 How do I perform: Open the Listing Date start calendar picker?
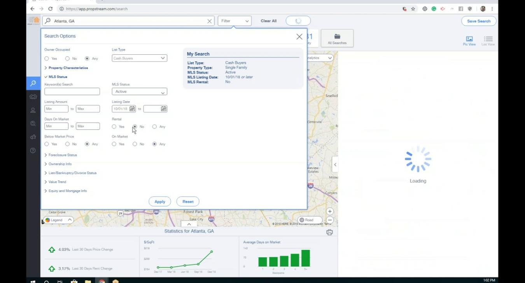(x=132, y=109)
